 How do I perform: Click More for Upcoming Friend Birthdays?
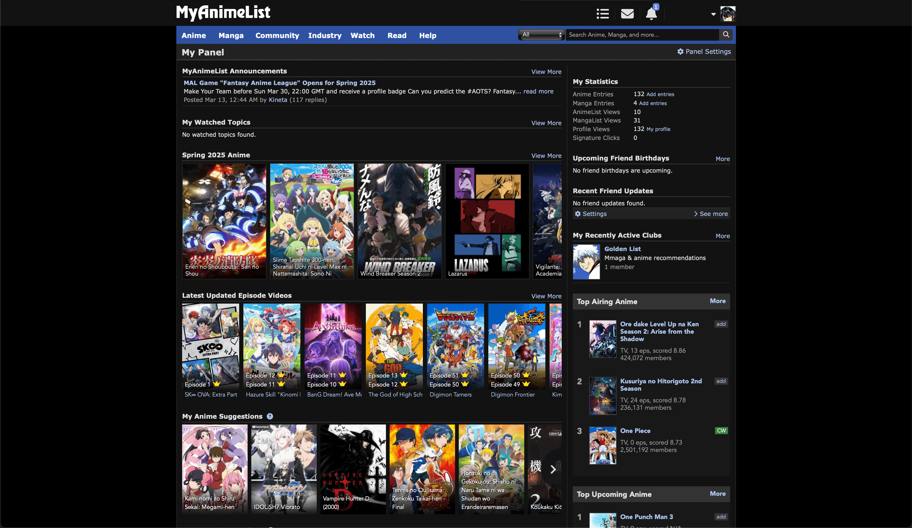(722, 159)
